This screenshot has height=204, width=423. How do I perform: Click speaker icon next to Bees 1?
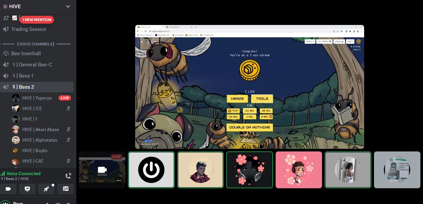(6, 76)
